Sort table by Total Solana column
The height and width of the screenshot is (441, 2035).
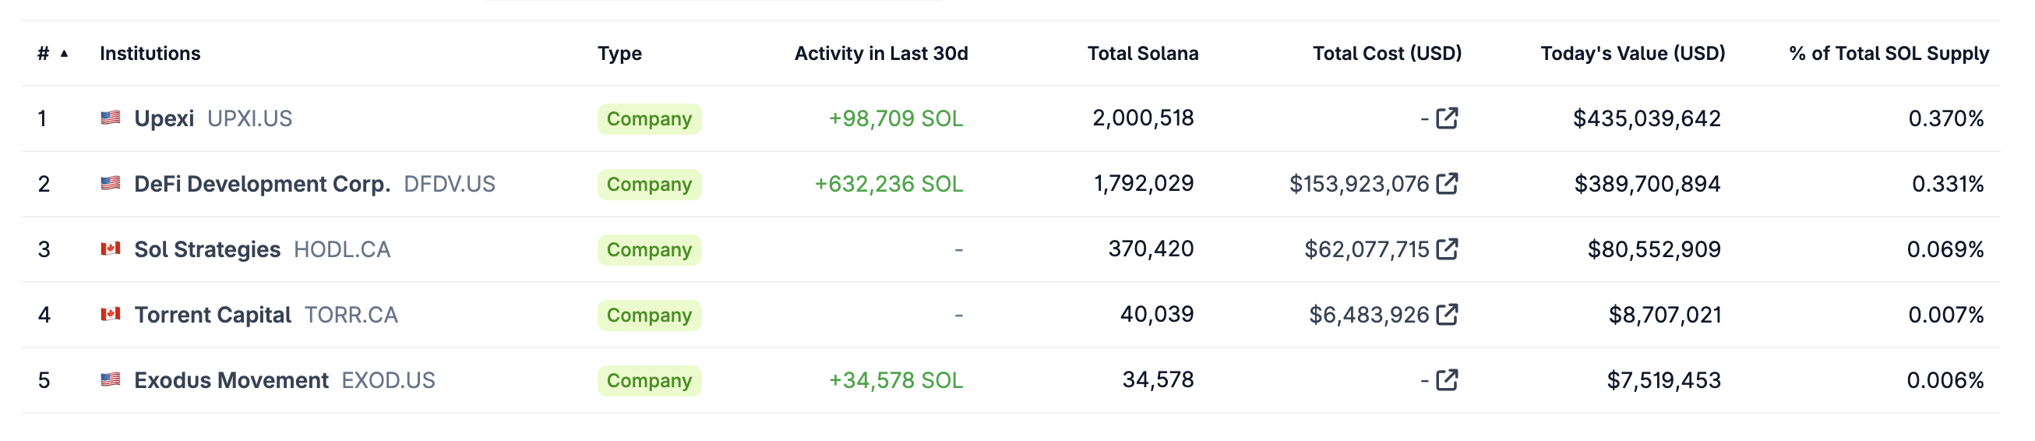[x=1142, y=54]
